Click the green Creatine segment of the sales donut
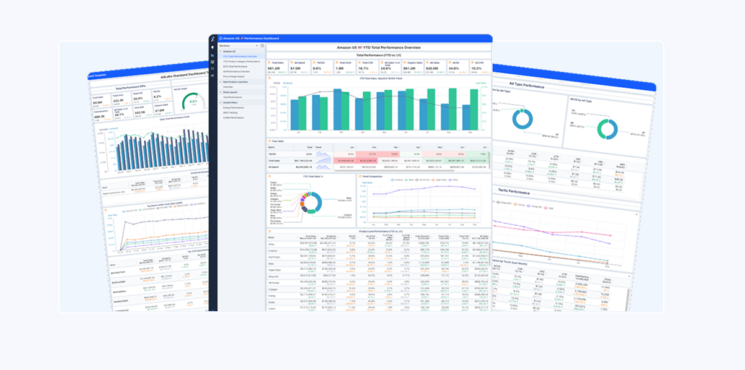Image resolution: width=745 pixels, height=370 pixels. click(311, 212)
